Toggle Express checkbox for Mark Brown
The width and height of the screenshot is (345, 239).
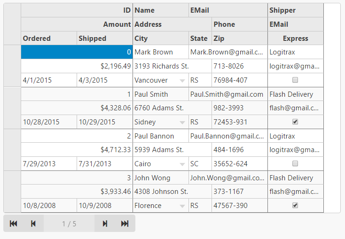(295, 80)
